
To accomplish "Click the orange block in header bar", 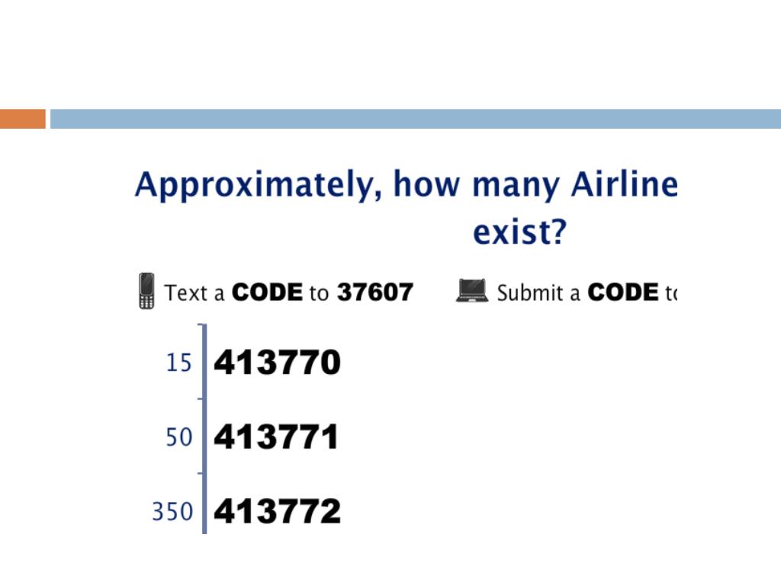I will [x=22, y=119].
